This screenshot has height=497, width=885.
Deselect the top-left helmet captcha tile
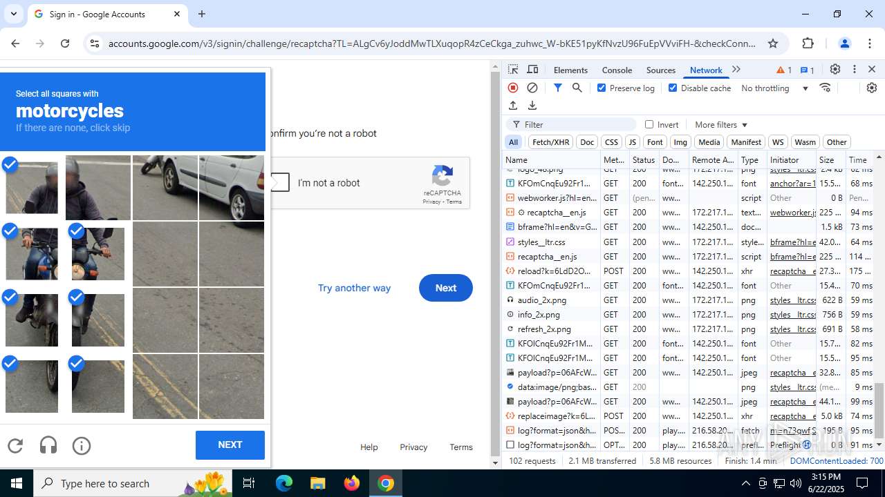(32, 188)
